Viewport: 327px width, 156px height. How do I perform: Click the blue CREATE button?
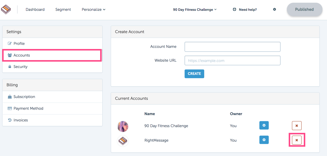(x=194, y=74)
